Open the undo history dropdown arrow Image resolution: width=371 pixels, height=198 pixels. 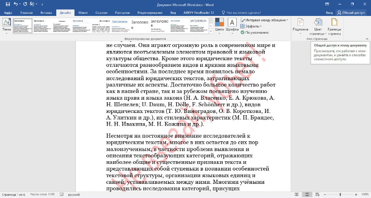click(x=20, y=4)
